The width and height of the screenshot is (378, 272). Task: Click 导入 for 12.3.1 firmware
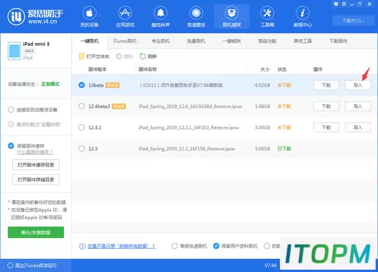pyautogui.click(x=358, y=127)
